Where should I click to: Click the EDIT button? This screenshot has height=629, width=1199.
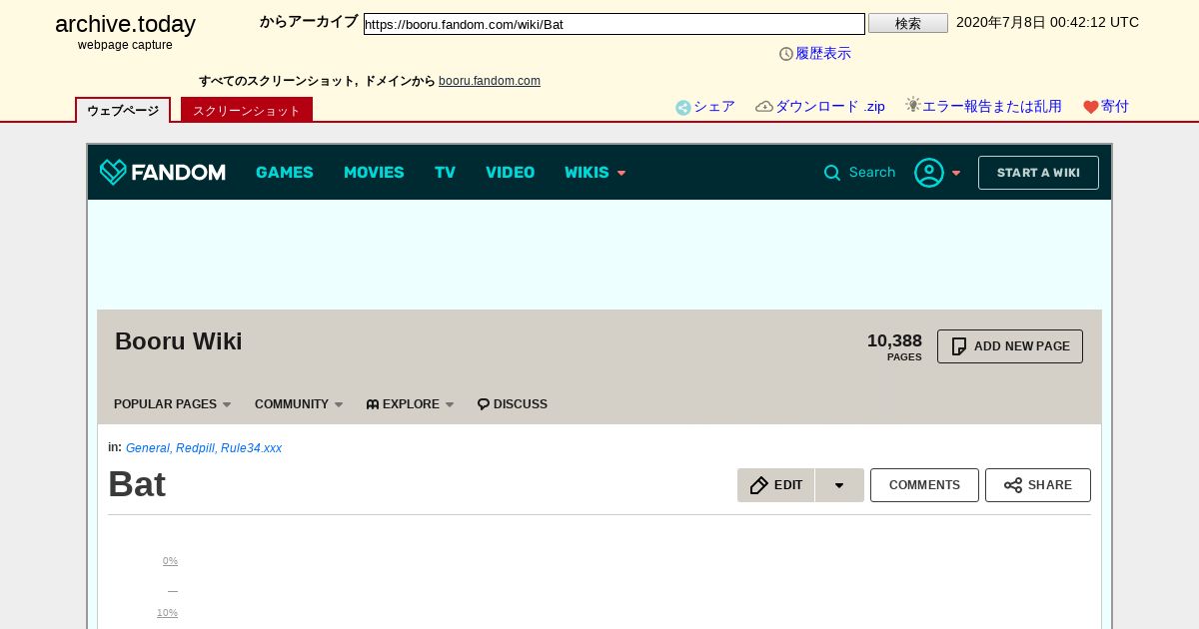pos(776,485)
